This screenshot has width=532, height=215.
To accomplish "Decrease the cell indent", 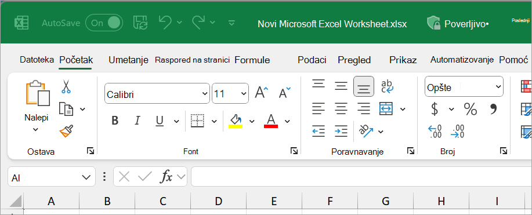I will [x=319, y=130].
